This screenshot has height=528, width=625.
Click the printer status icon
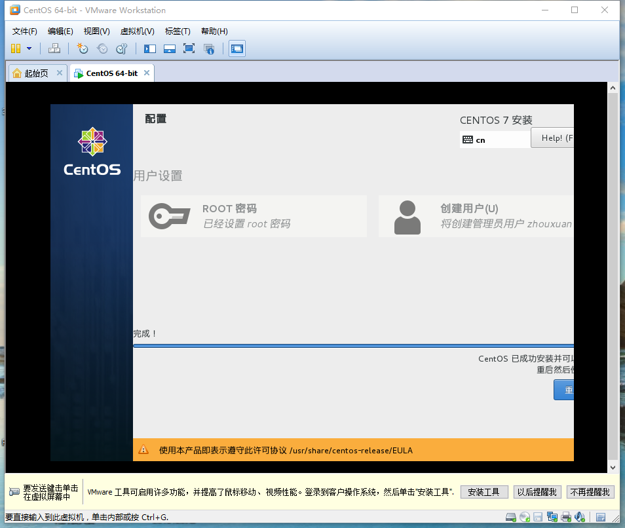click(565, 518)
